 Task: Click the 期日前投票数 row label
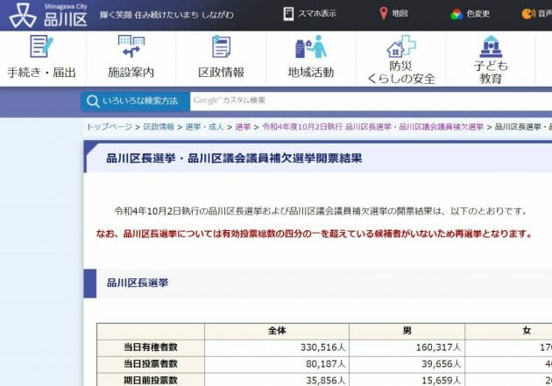pyautogui.click(x=151, y=380)
